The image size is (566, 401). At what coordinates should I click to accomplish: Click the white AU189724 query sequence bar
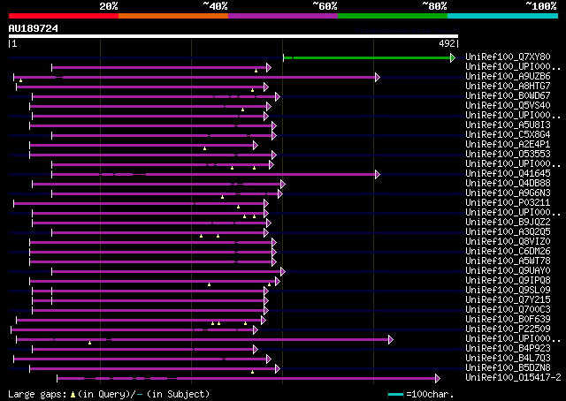tap(233, 36)
